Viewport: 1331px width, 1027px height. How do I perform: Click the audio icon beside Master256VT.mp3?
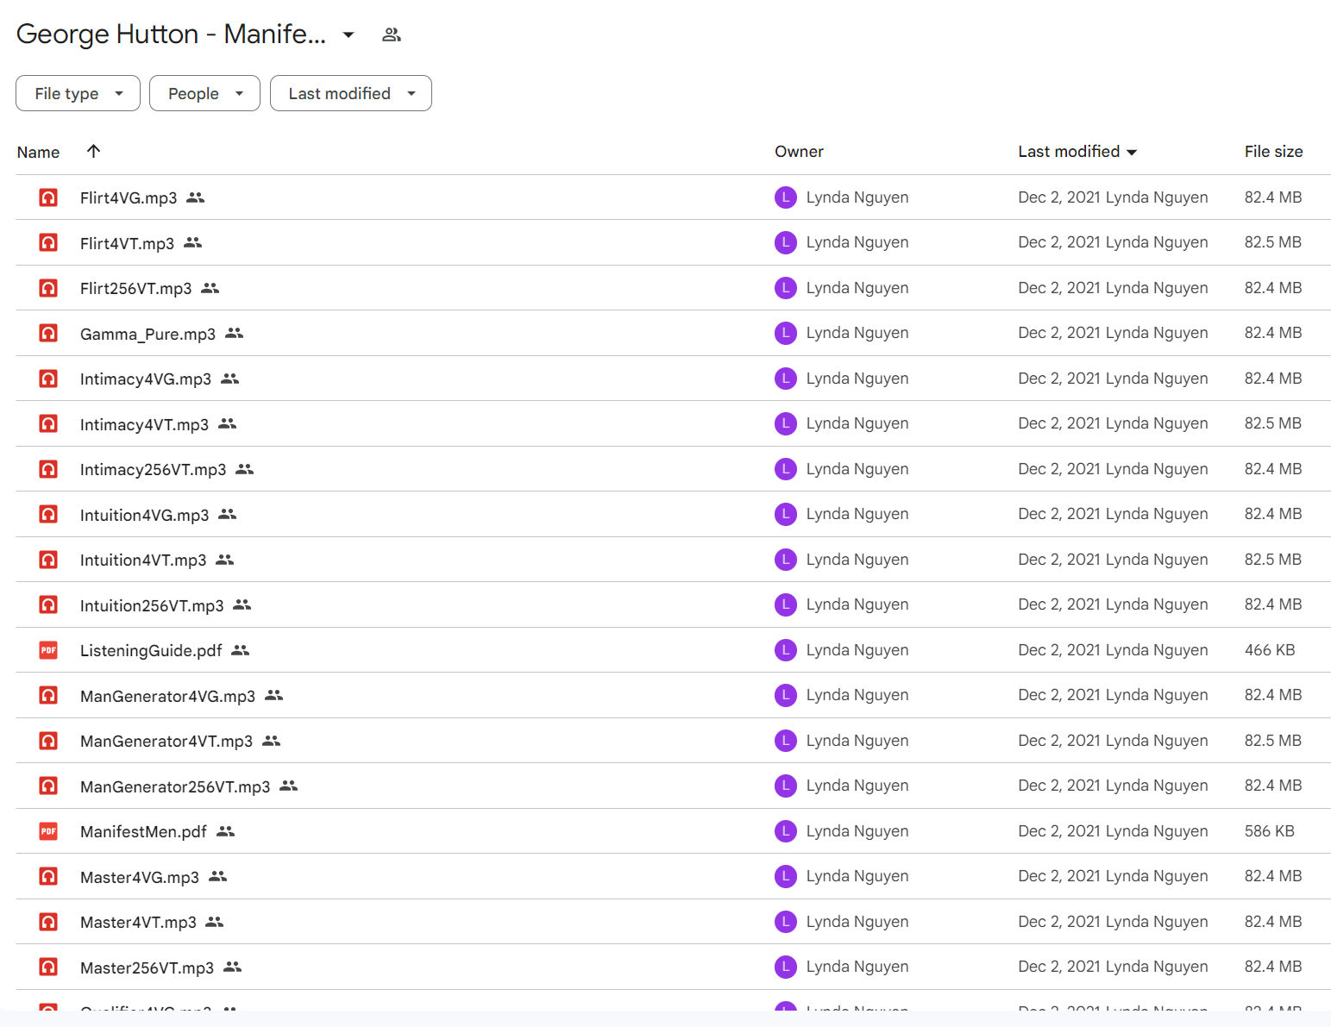[x=48, y=967]
